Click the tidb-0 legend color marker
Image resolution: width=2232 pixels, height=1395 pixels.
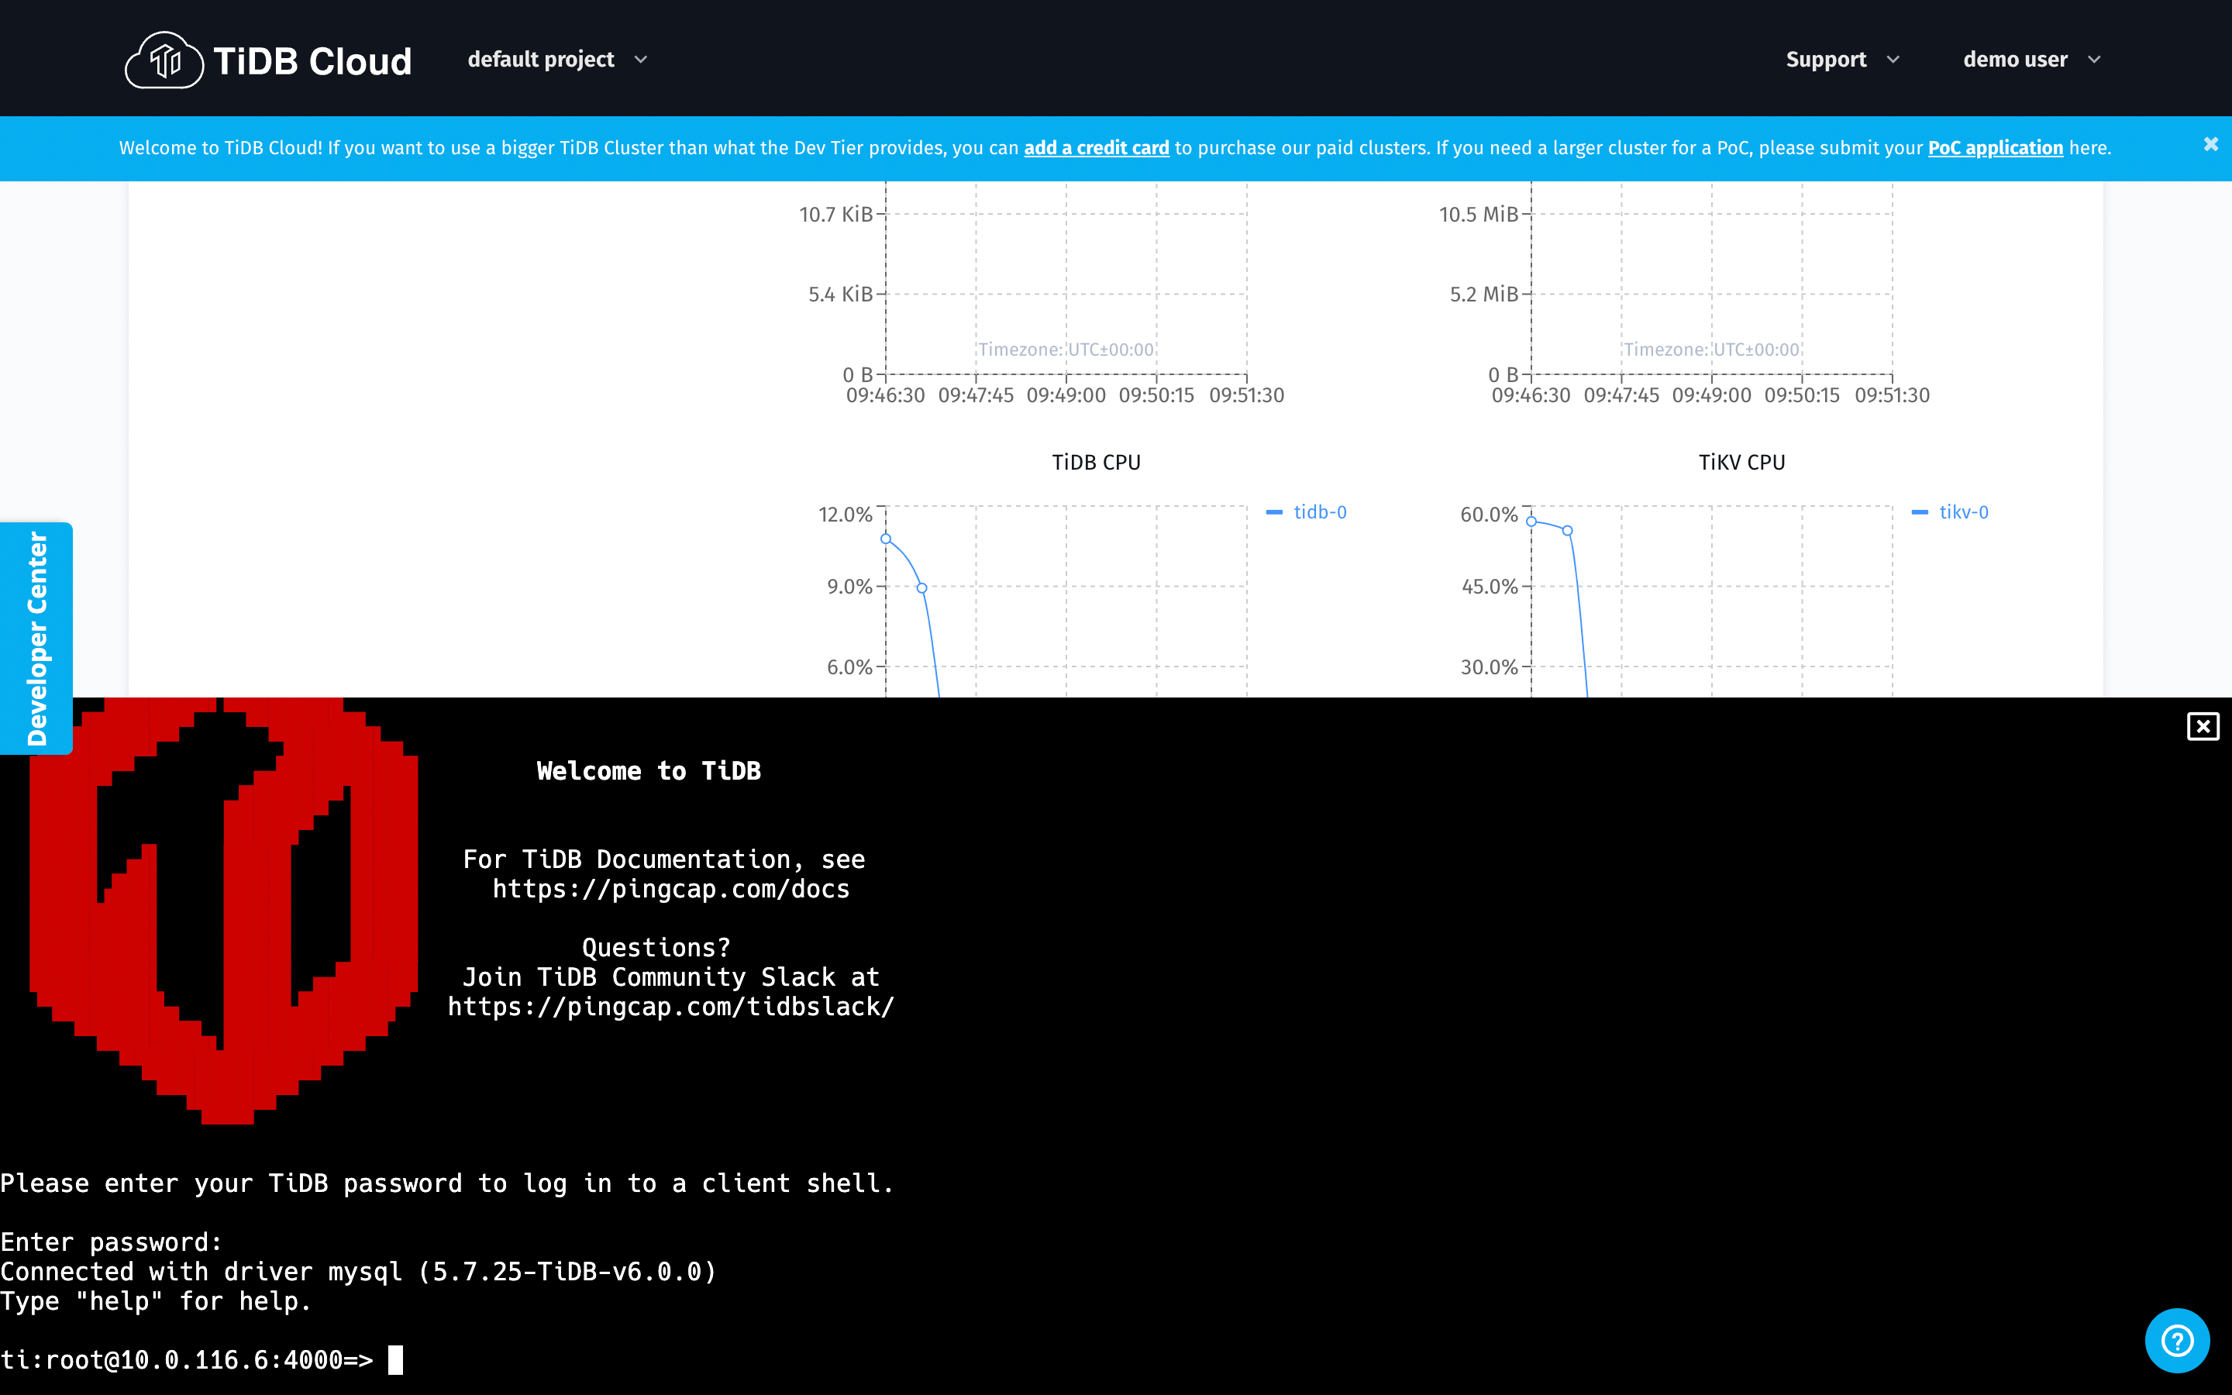[1275, 512]
